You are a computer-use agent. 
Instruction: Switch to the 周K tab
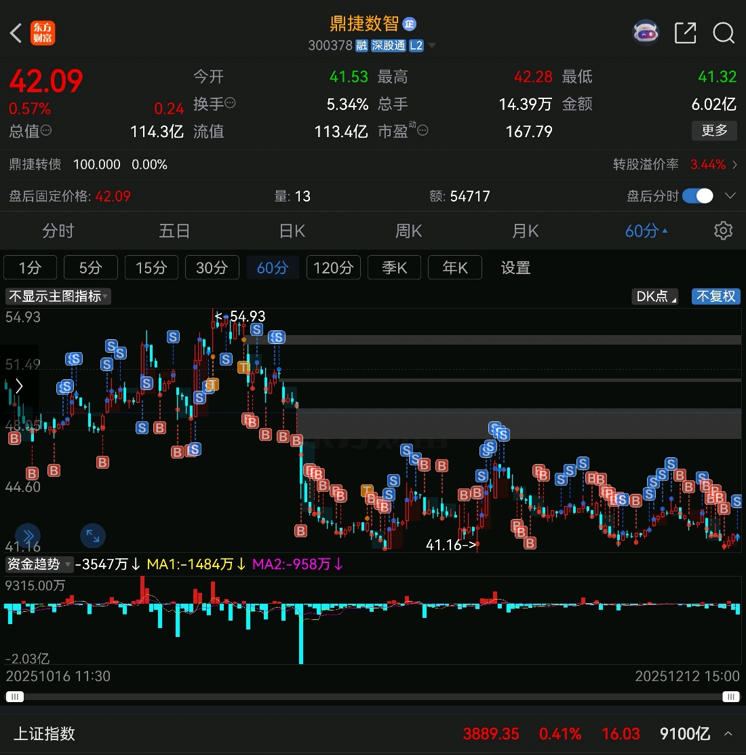pos(408,231)
